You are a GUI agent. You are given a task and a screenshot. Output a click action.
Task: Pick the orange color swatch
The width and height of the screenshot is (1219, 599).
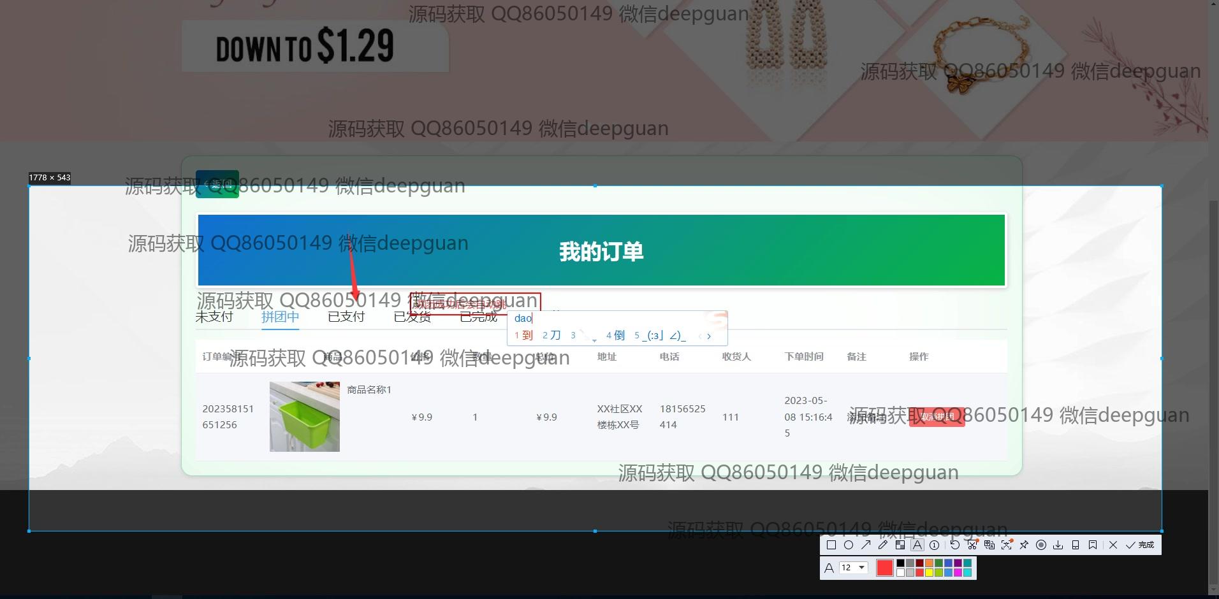point(929,563)
